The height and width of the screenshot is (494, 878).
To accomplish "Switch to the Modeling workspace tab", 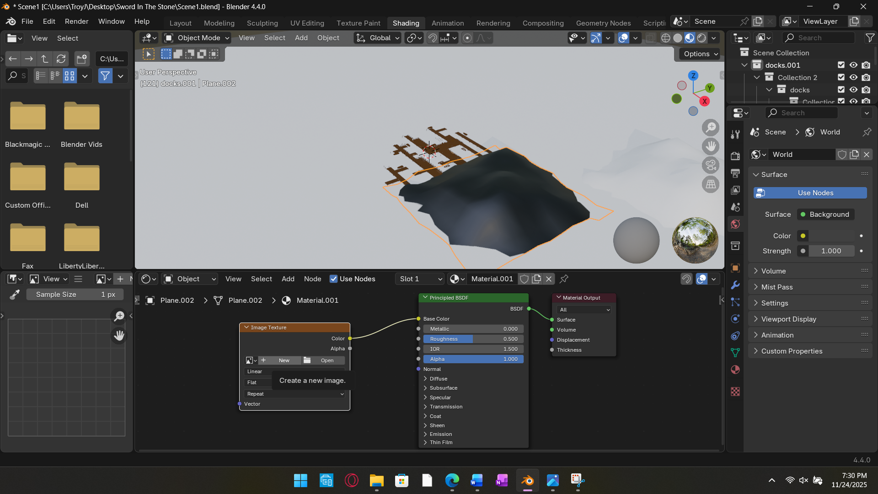I will [219, 23].
